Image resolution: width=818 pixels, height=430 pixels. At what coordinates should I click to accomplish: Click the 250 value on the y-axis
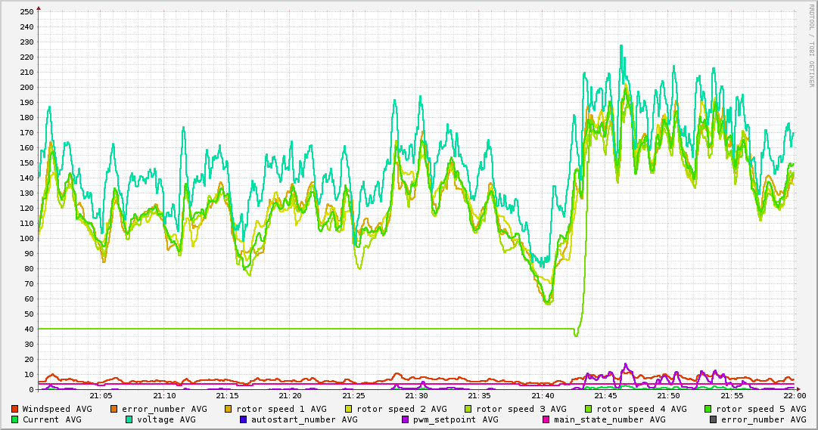(26, 11)
